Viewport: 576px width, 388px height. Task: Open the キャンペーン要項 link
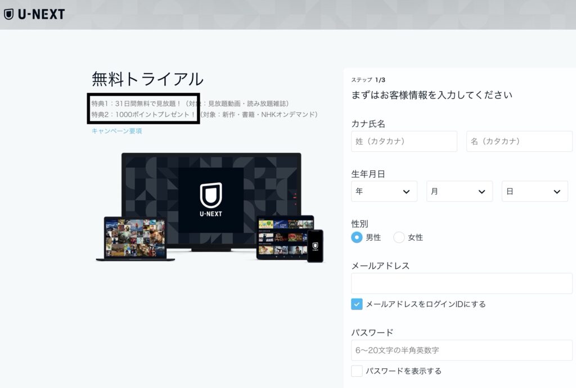point(116,131)
